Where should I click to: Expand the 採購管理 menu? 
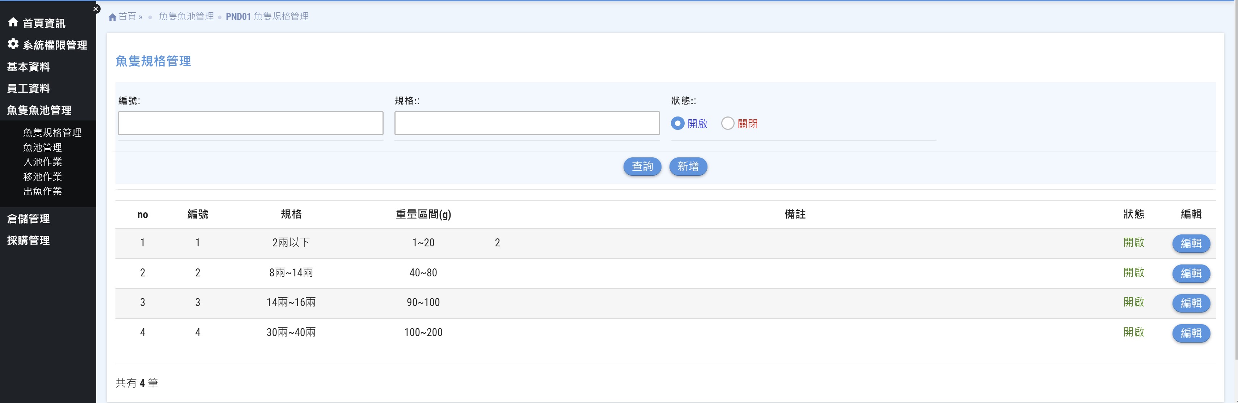(28, 240)
